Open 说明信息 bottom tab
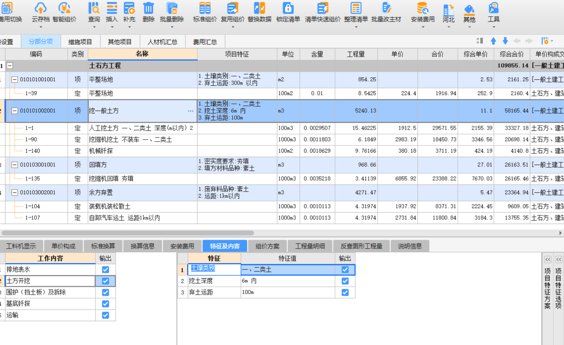564x345 pixels. point(410,246)
